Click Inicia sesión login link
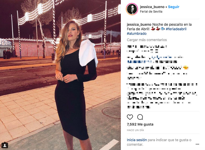This screenshot has height=150, width=205. click(137, 140)
